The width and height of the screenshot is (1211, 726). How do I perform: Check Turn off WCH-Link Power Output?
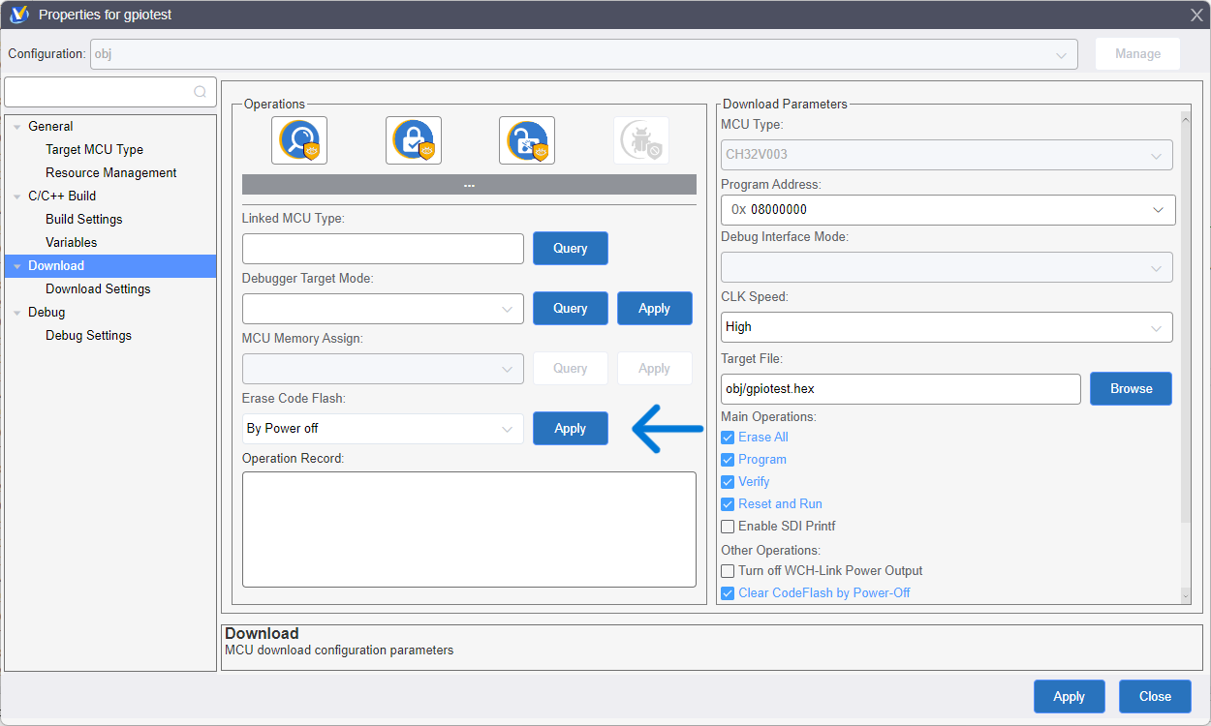point(728,571)
